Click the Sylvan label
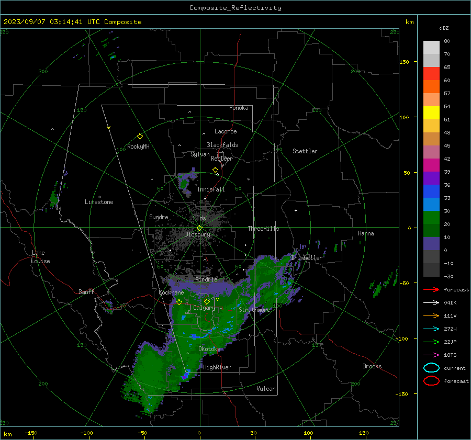The image size is (471, 440). [200, 154]
